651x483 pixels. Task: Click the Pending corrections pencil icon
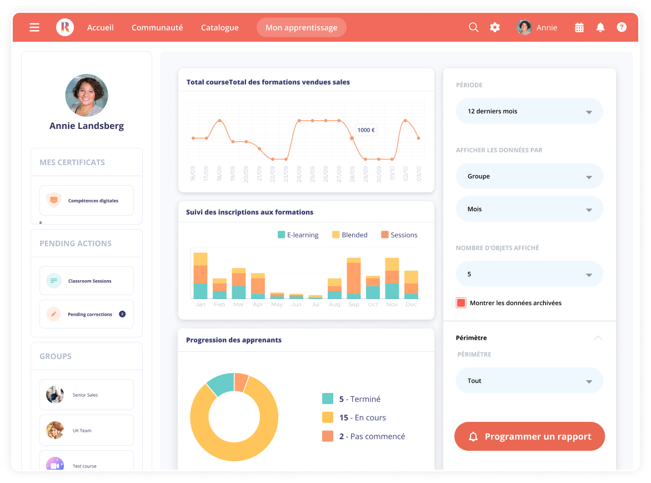[54, 314]
